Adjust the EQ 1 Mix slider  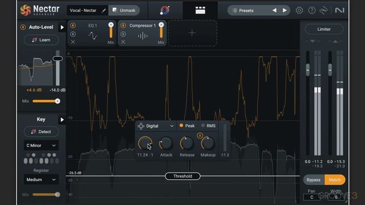[x=111, y=30]
